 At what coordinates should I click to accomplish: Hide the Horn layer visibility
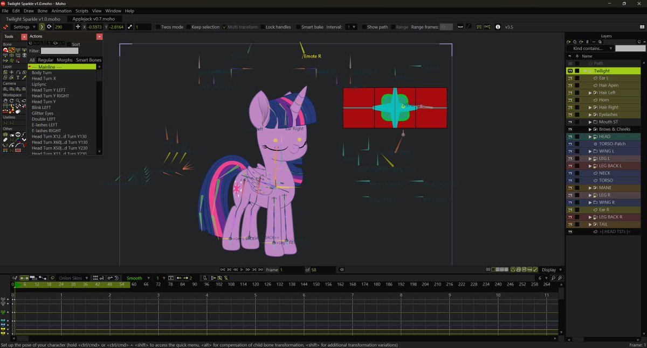570,100
